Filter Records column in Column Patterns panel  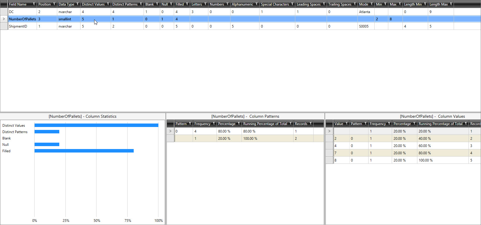point(310,124)
